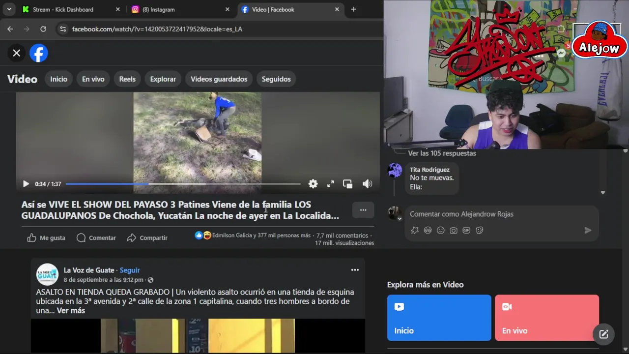Open the mini-player (picture-in-picture) icon
This screenshot has width=629, height=354.
coord(348,184)
